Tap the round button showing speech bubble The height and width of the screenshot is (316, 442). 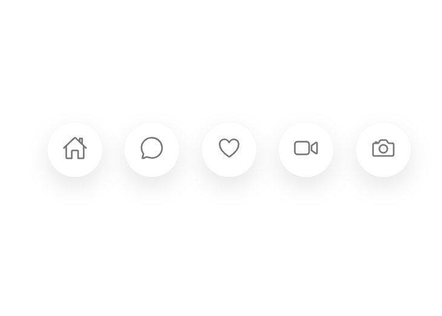tap(152, 150)
